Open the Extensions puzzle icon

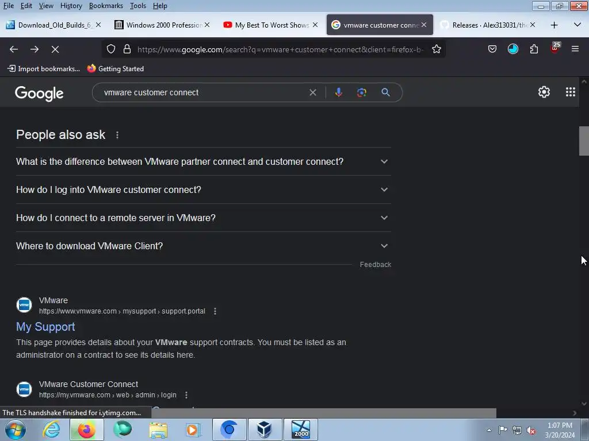534,49
